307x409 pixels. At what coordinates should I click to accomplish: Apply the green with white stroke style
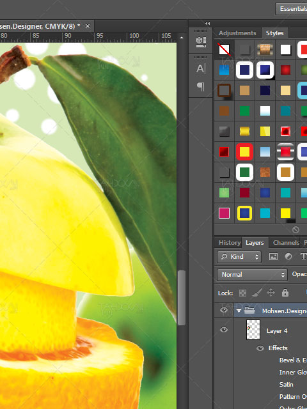(x=244, y=172)
